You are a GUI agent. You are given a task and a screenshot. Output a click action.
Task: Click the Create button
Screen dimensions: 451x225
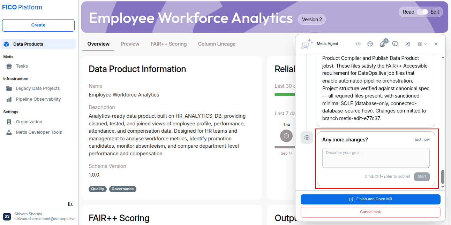click(x=38, y=25)
